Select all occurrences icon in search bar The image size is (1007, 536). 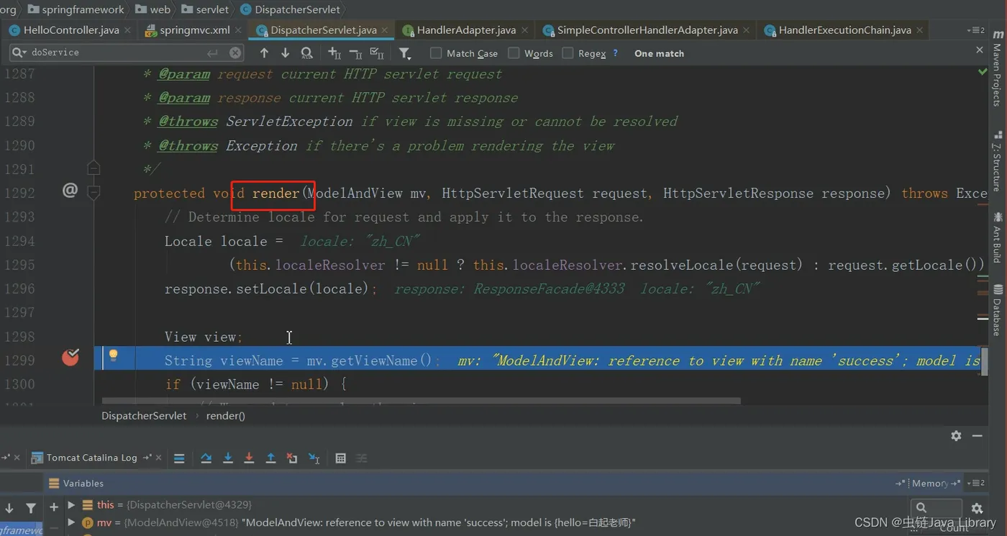point(376,53)
